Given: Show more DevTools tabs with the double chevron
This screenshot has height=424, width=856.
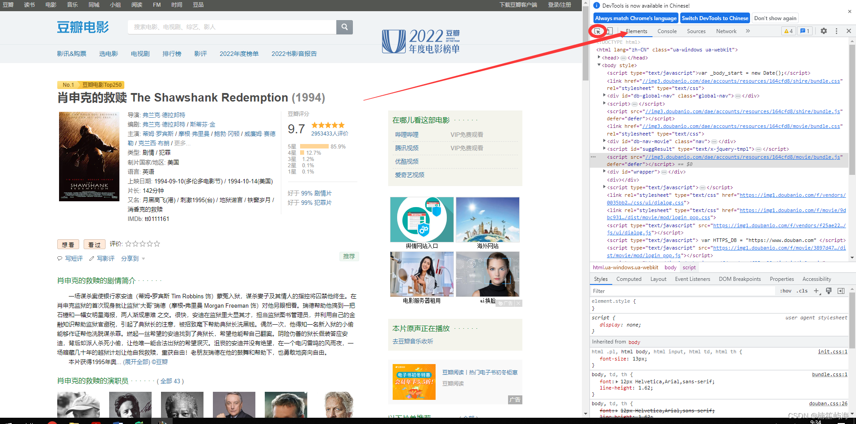Looking at the screenshot, I should click(x=748, y=31).
